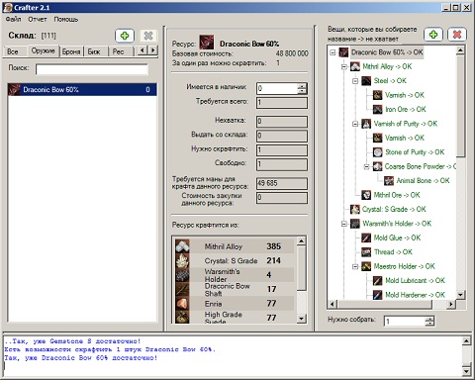Image resolution: width=475 pixels, height=380 pixels.
Task: Click the Varnish of Purity icon in tree
Action: pyautogui.click(x=366, y=124)
